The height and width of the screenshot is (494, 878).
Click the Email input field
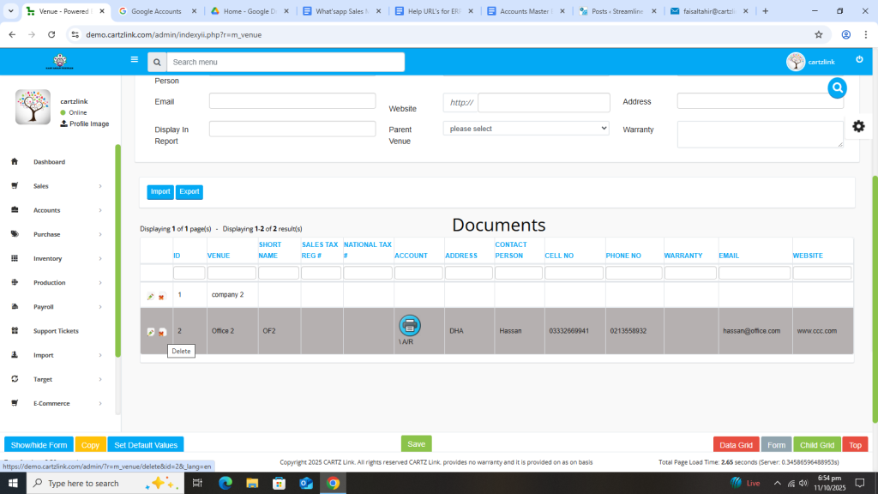292,101
